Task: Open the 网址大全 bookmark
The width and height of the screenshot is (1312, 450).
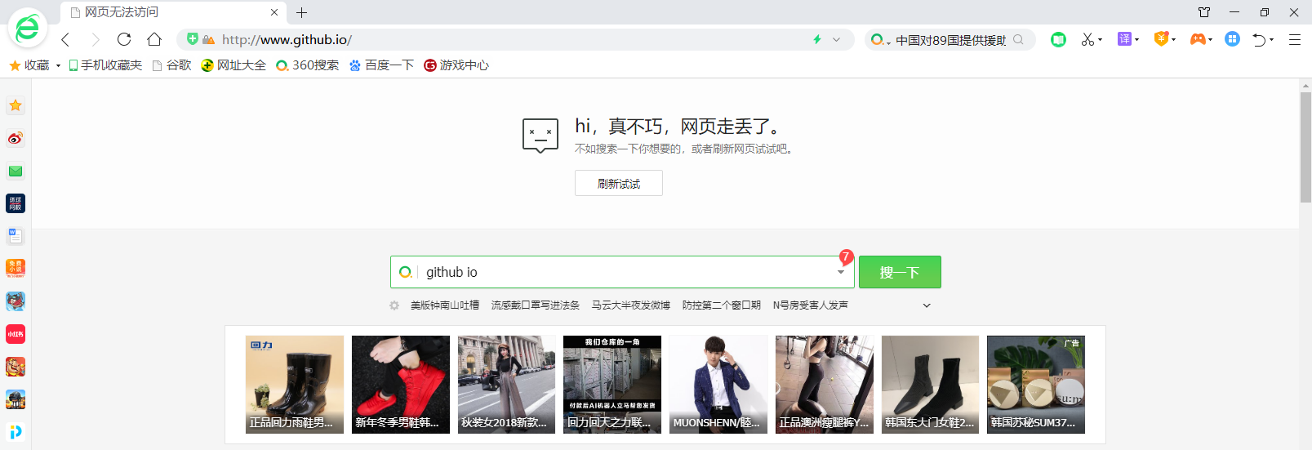Action: tap(233, 65)
